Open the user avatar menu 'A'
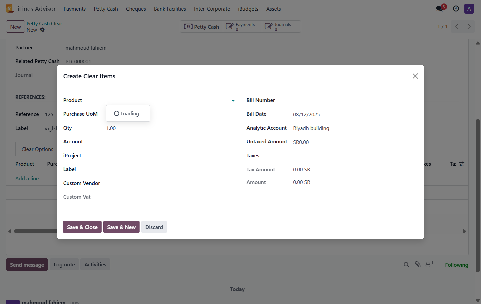481x304 pixels. click(x=469, y=9)
